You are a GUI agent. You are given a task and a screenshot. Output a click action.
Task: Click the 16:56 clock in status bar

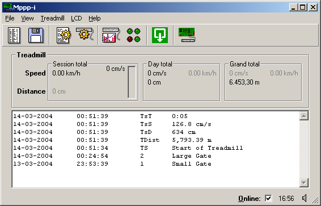click(286, 199)
